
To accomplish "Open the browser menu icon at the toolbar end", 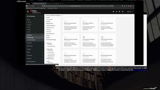I will point(133,6).
